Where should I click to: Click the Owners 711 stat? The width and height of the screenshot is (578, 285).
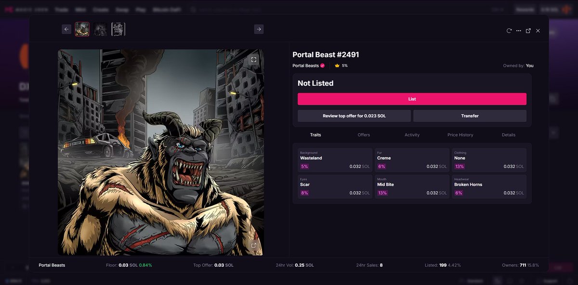[521, 265]
